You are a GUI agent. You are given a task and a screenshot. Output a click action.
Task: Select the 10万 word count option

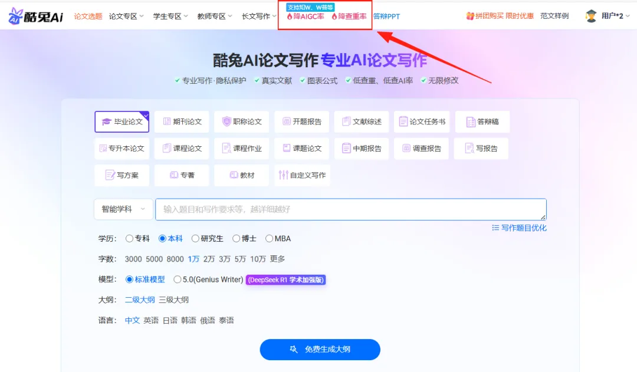258,259
